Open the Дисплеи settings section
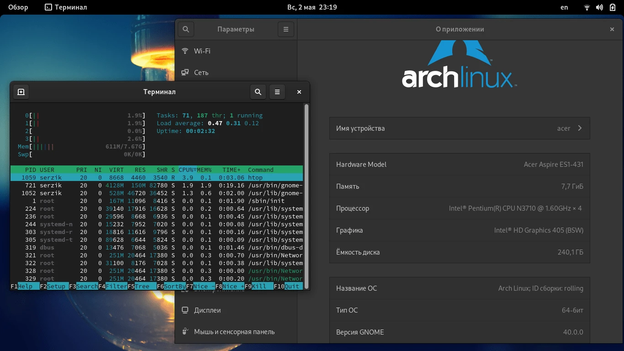Image resolution: width=624 pixels, height=351 pixels. pyautogui.click(x=207, y=310)
